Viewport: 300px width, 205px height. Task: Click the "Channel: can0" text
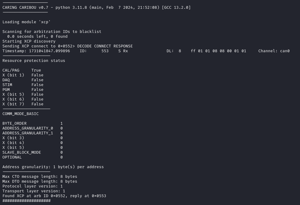(x=274, y=51)
